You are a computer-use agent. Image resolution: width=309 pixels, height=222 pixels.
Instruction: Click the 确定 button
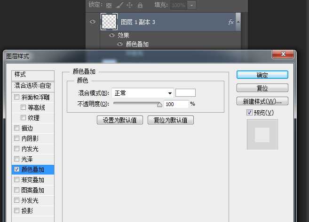[x=262, y=75]
